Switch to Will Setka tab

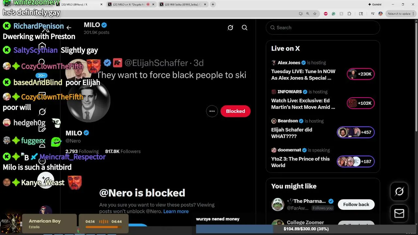point(182,5)
